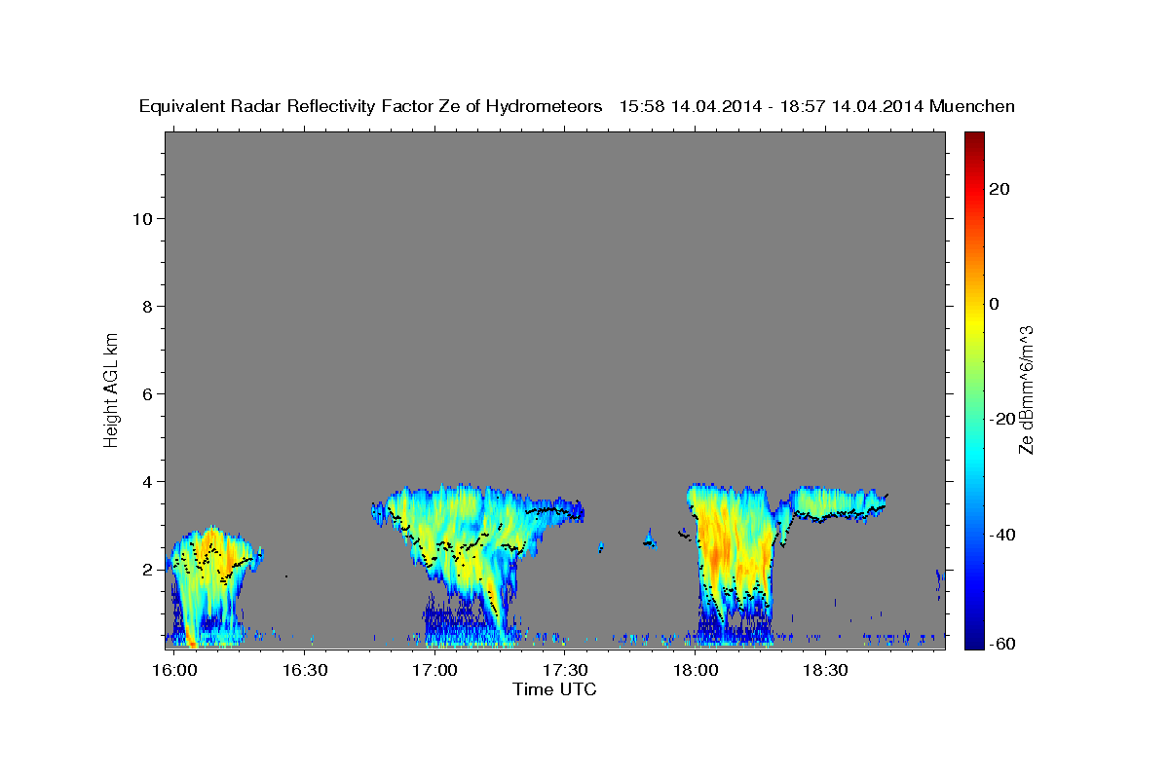
Task: Click the thin cloud layer near 18:35 UTC
Action: (836, 504)
